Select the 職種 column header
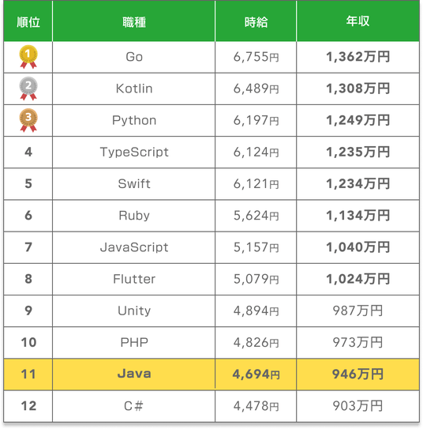The image size is (423, 429). coord(134,22)
